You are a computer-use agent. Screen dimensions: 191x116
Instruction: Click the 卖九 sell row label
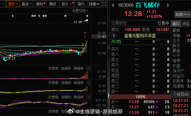click(x=115, y=49)
